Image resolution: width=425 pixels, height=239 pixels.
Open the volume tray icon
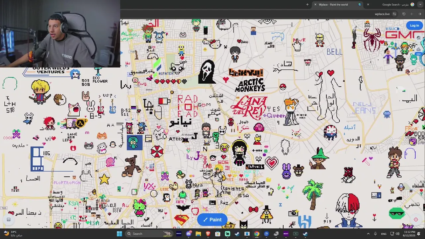pyautogui.click(x=397, y=234)
